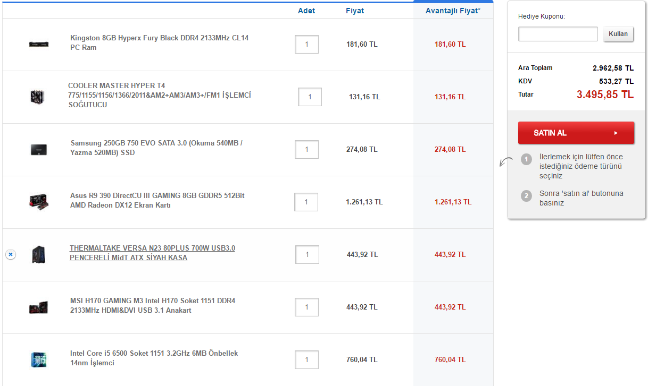Click the MSI H170 motherboard thumbnail
Image resolution: width=648 pixels, height=386 pixels.
(37, 307)
